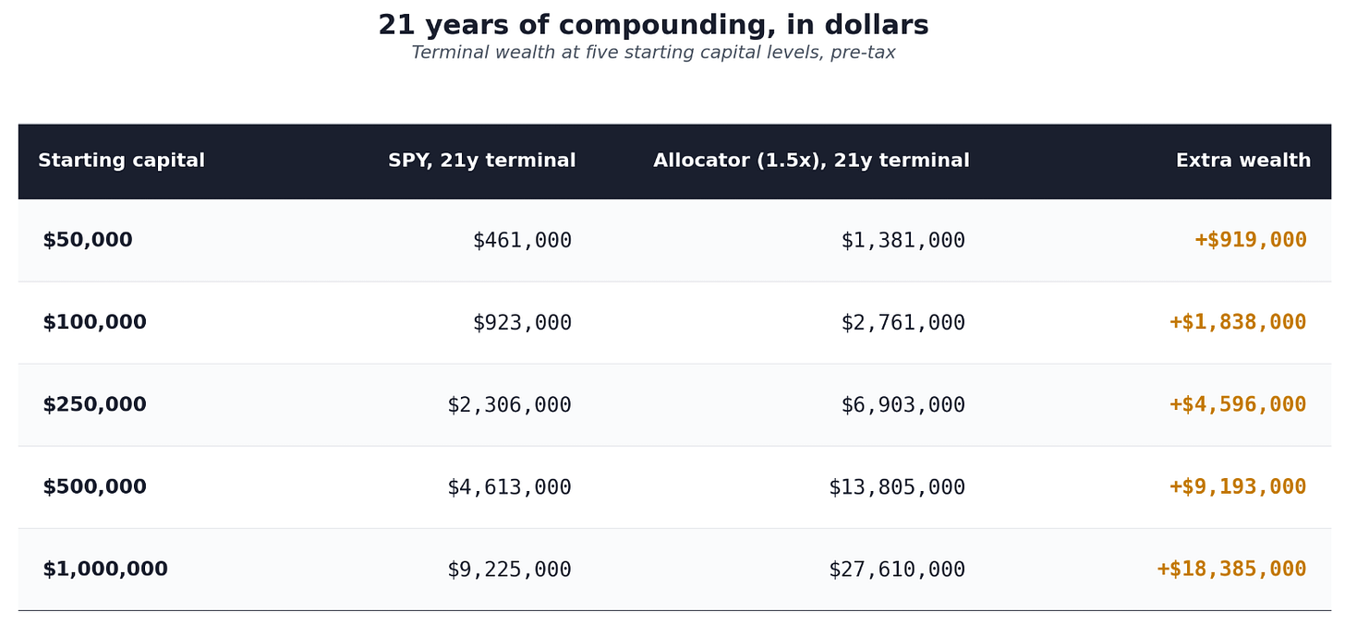Image resolution: width=1345 pixels, height=624 pixels.
Task: Click the $1,381,000 Allocator value
Action: click(x=903, y=241)
